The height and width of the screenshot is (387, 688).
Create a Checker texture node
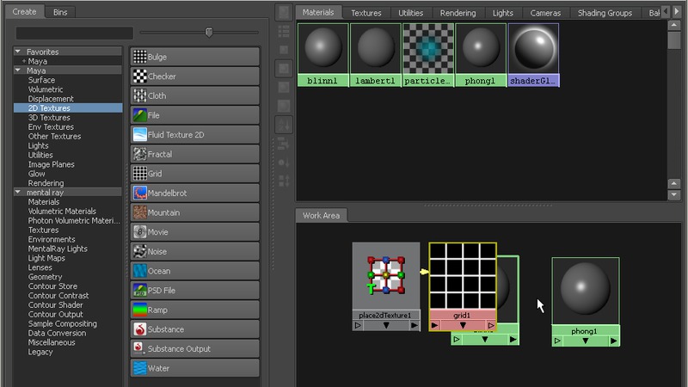[194, 77]
